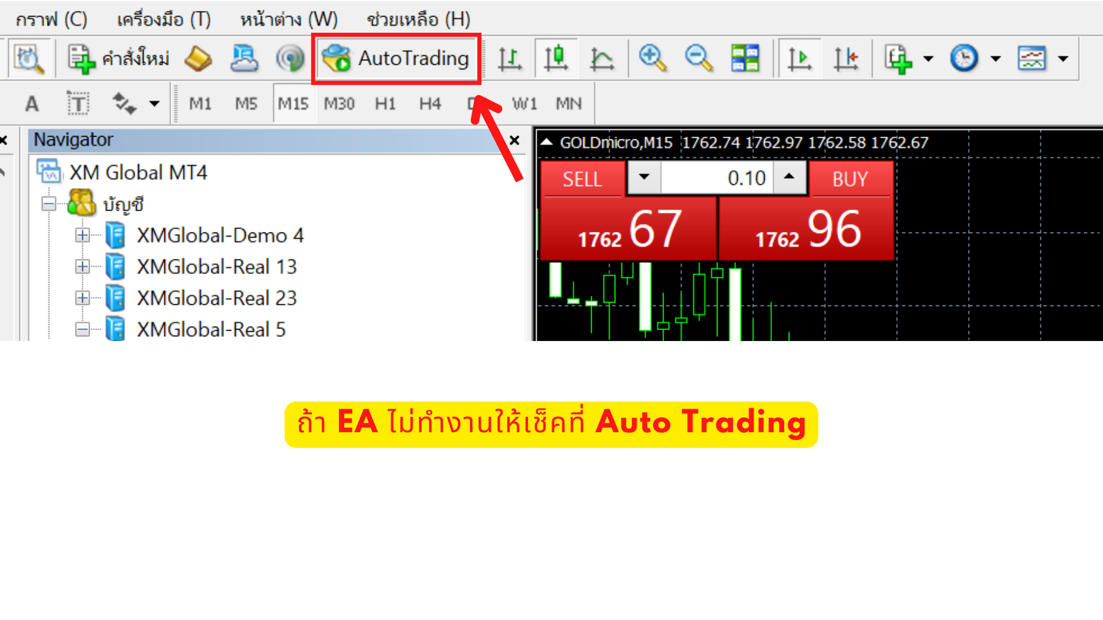Open the หน้าต่าง (W) menu
This screenshot has width=1103, height=620.
[288, 20]
